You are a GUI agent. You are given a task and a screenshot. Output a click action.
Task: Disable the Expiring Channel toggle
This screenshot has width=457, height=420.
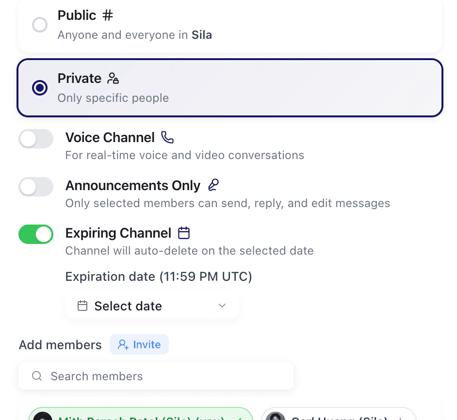point(36,234)
